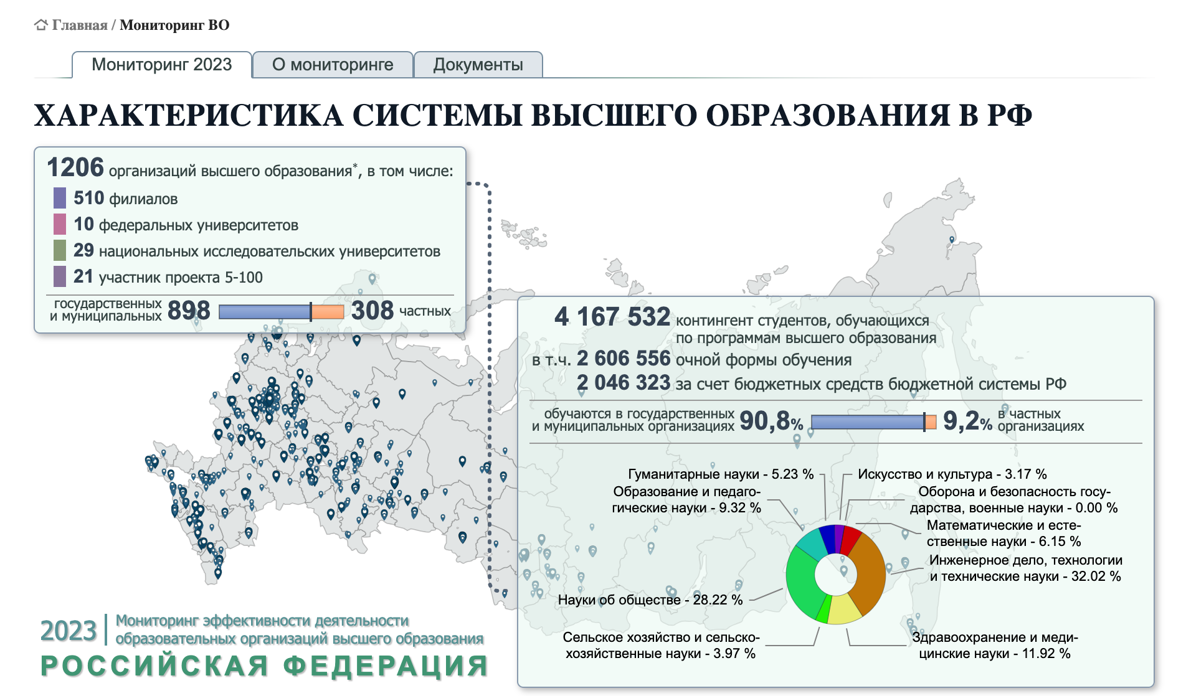Click the orange-brown engineering segment of the donut
Viewport: 1186px width, 696px height.
coord(870,574)
